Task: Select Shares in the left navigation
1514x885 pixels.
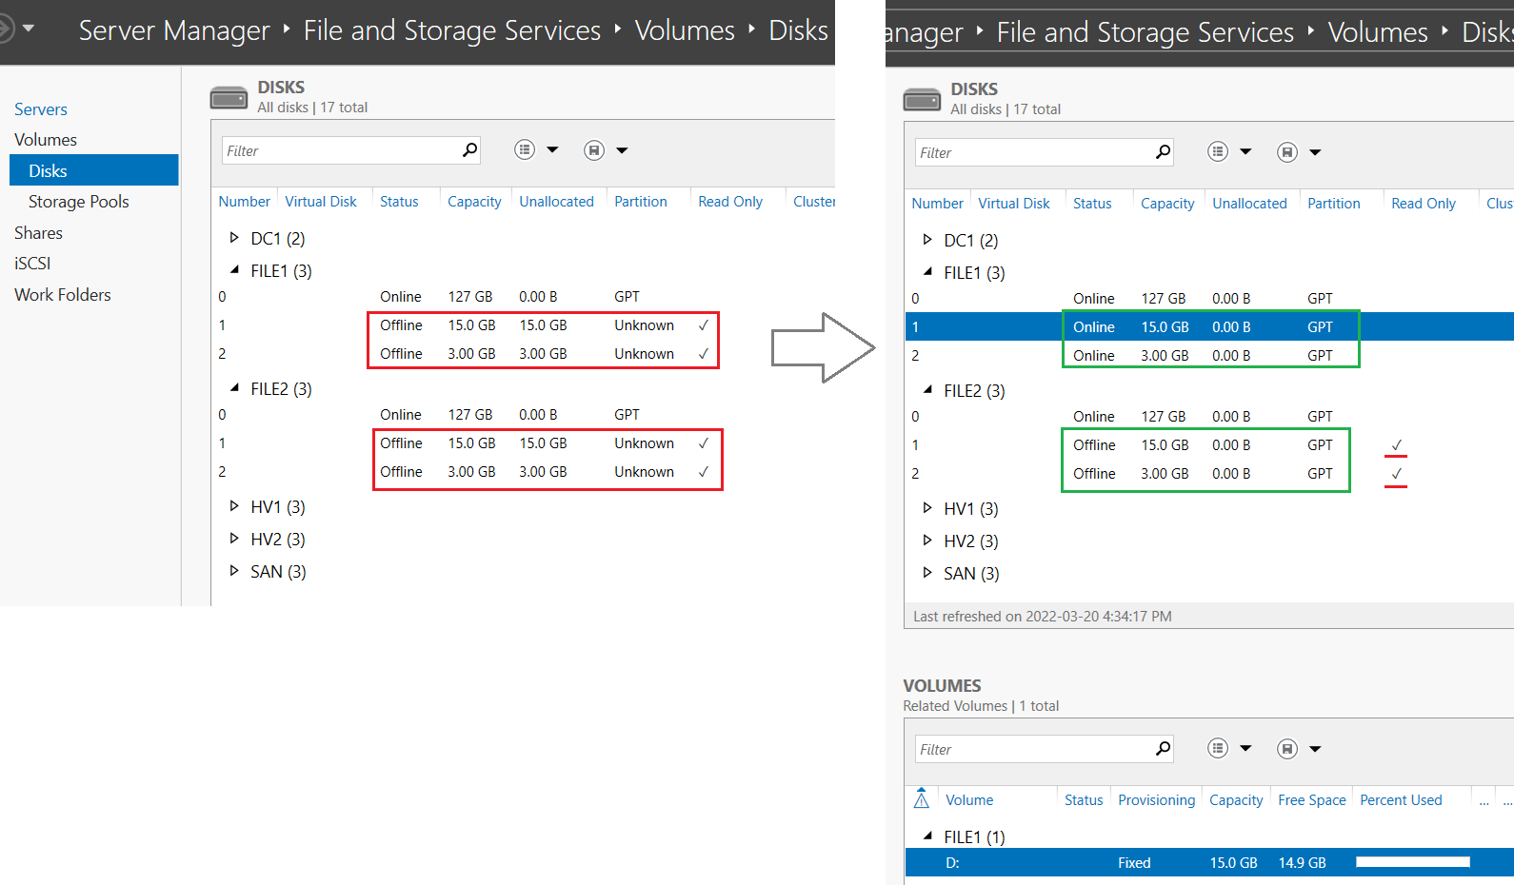Action: click(x=38, y=233)
